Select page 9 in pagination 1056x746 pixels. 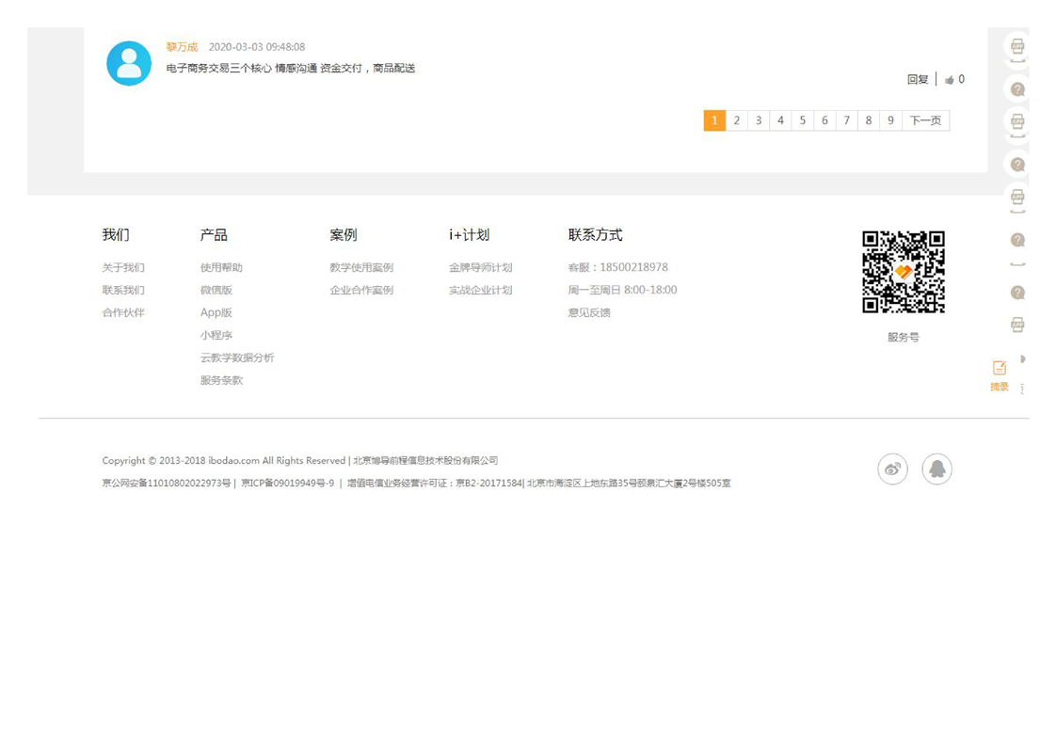(x=890, y=120)
